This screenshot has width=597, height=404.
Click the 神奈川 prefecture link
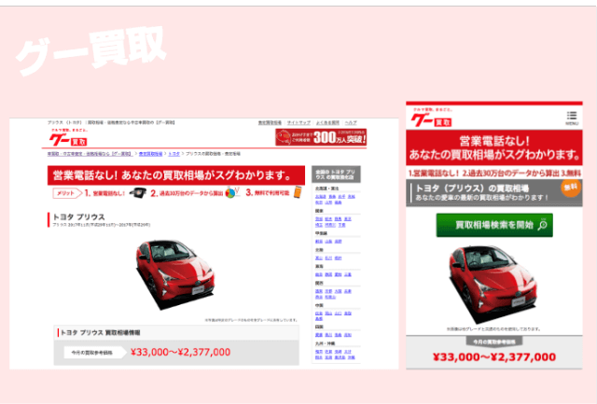(329, 225)
